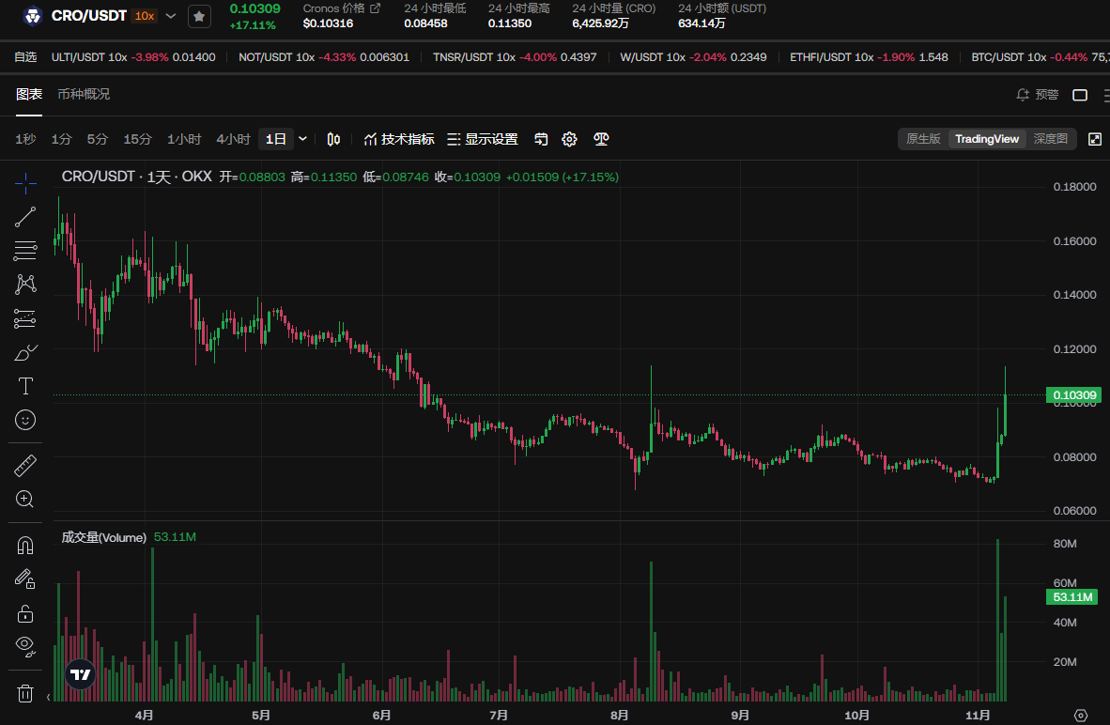Open 显示设置 display settings
This screenshot has height=725, width=1110.
(483, 140)
